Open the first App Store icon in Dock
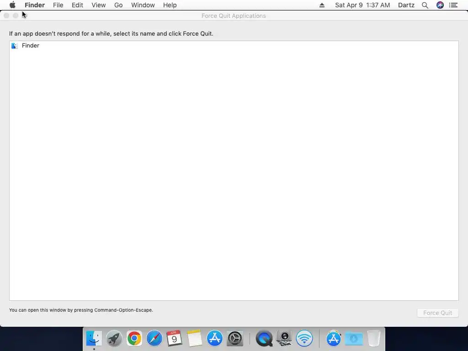This screenshot has width=468, height=351. pyautogui.click(x=215, y=339)
